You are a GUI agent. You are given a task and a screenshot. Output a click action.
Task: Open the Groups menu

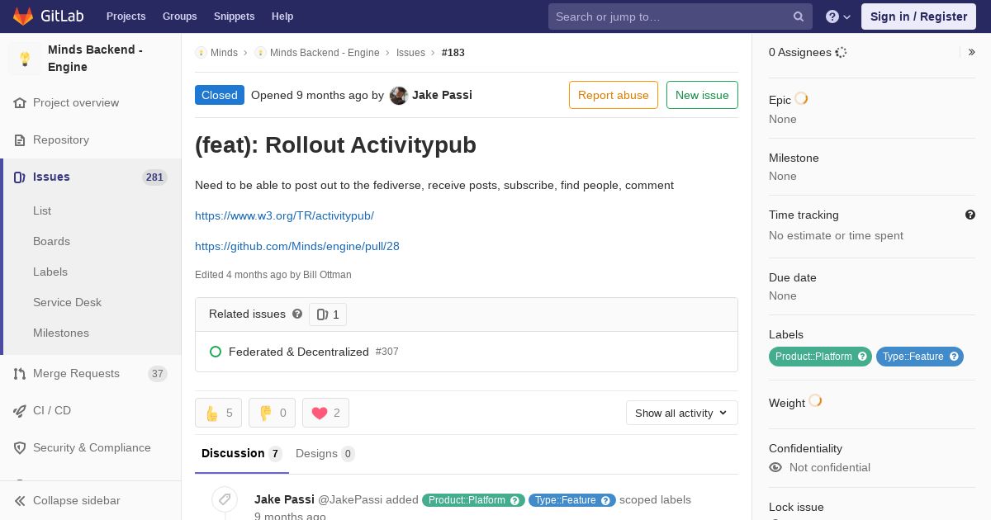(x=179, y=17)
